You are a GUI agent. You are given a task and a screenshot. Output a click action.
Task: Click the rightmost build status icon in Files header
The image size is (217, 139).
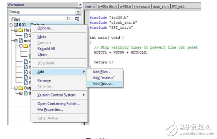point(77,19)
